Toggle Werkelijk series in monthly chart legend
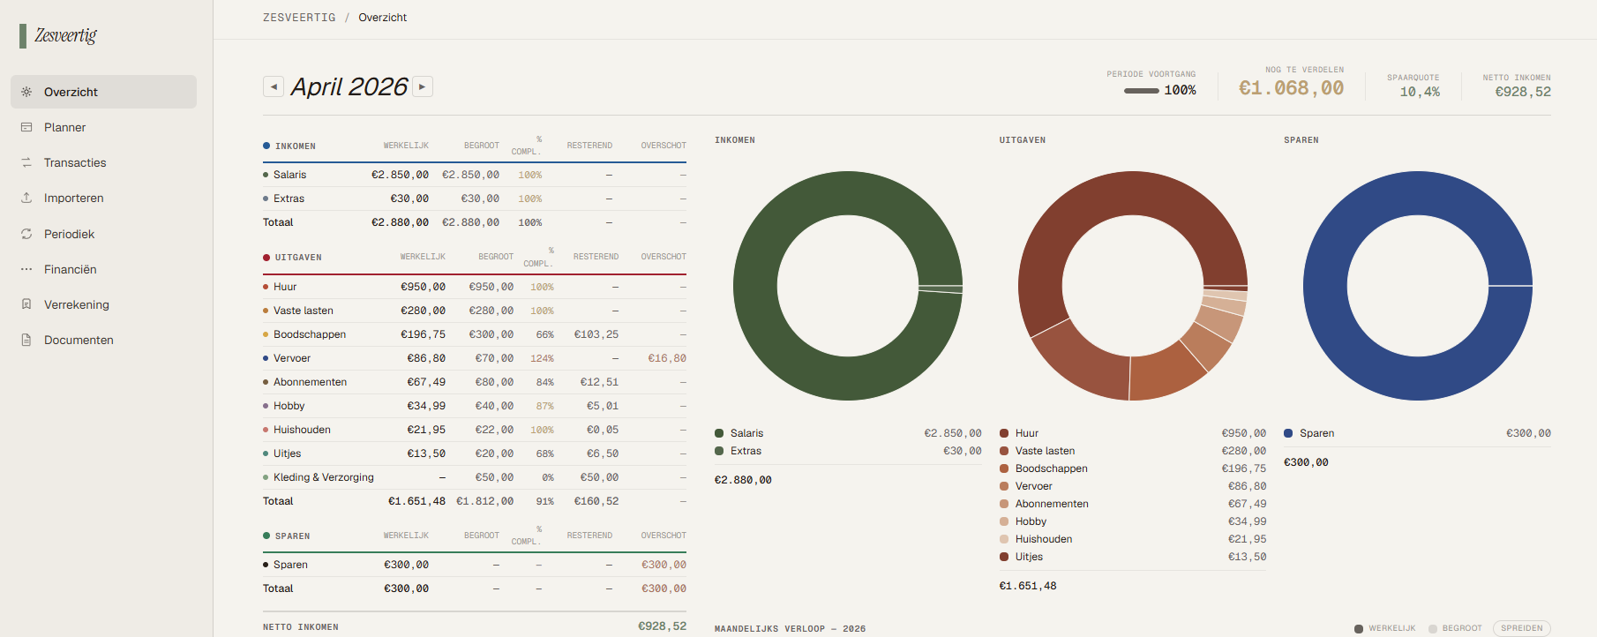The width and height of the screenshot is (1597, 637). (x=1384, y=628)
